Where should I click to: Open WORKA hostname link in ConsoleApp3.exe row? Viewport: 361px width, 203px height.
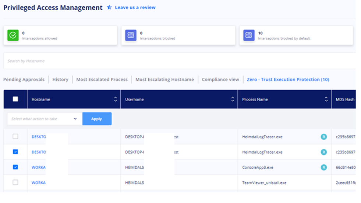click(x=38, y=168)
